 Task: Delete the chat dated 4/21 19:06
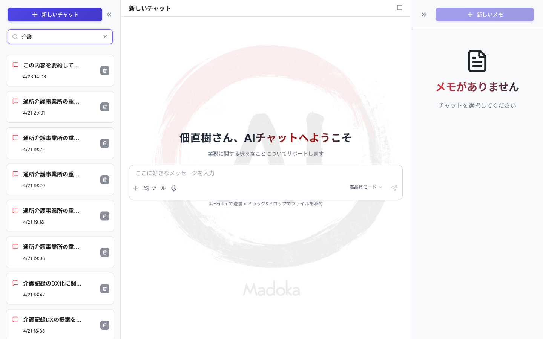click(x=105, y=252)
